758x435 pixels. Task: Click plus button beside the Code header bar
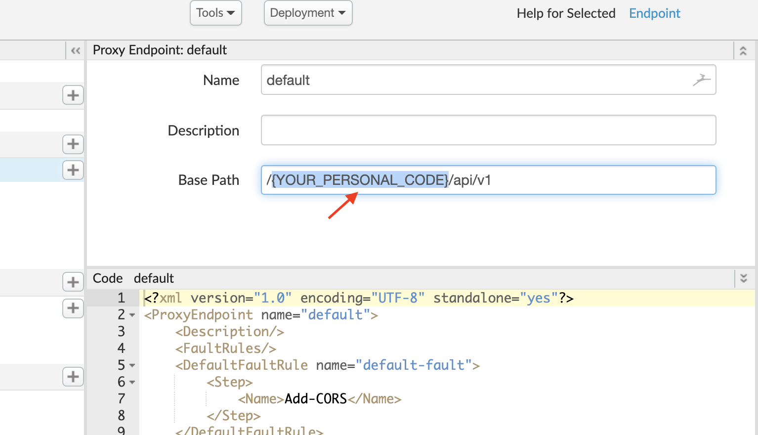[x=73, y=282]
